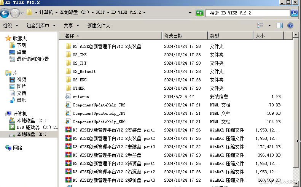The height and width of the screenshot is (187, 301).
Task: Click 安装信息 type cell of Autorun
Action: coord(219,97)
